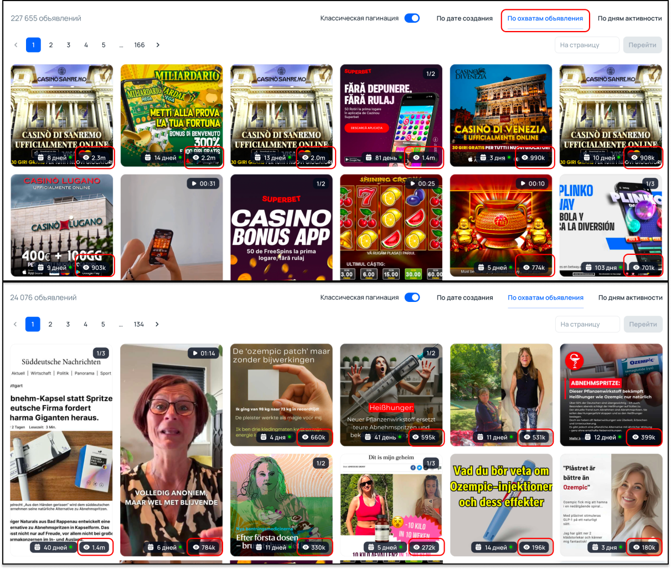The width and height of the screenshot is (671, 569).
Task: Disable Классическая пагинация switch in bottom panel
Action: (x=412, y=298)
